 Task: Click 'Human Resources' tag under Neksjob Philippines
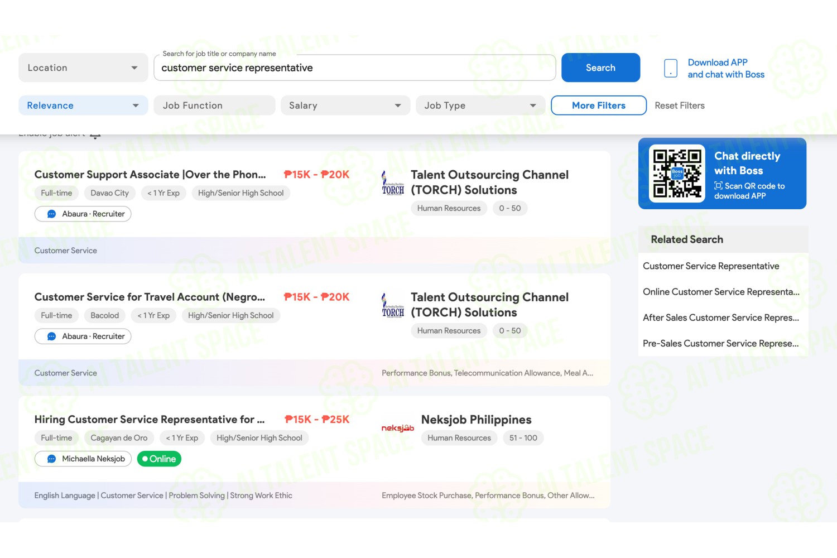(459, 438)
